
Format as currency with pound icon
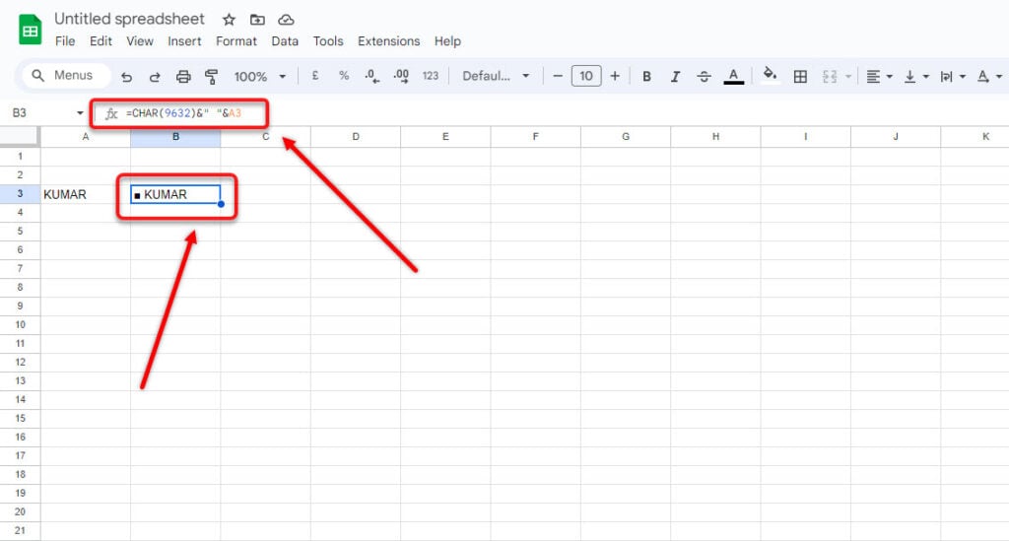(x=314, y=76)
